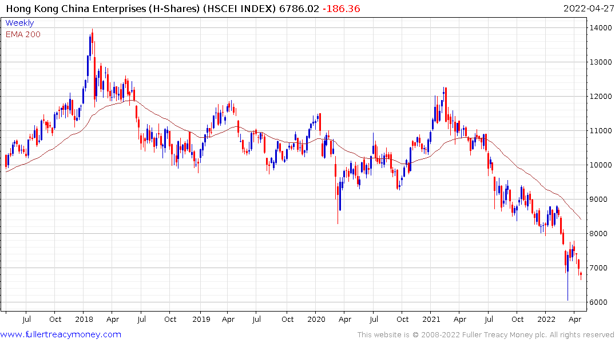Click the 12000 y-axis label
This screenshot has width=615, height=343.
click(x=601, y=97)
